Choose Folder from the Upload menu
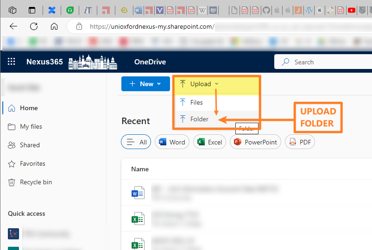The image size is (372, 250). click(217, 119)
